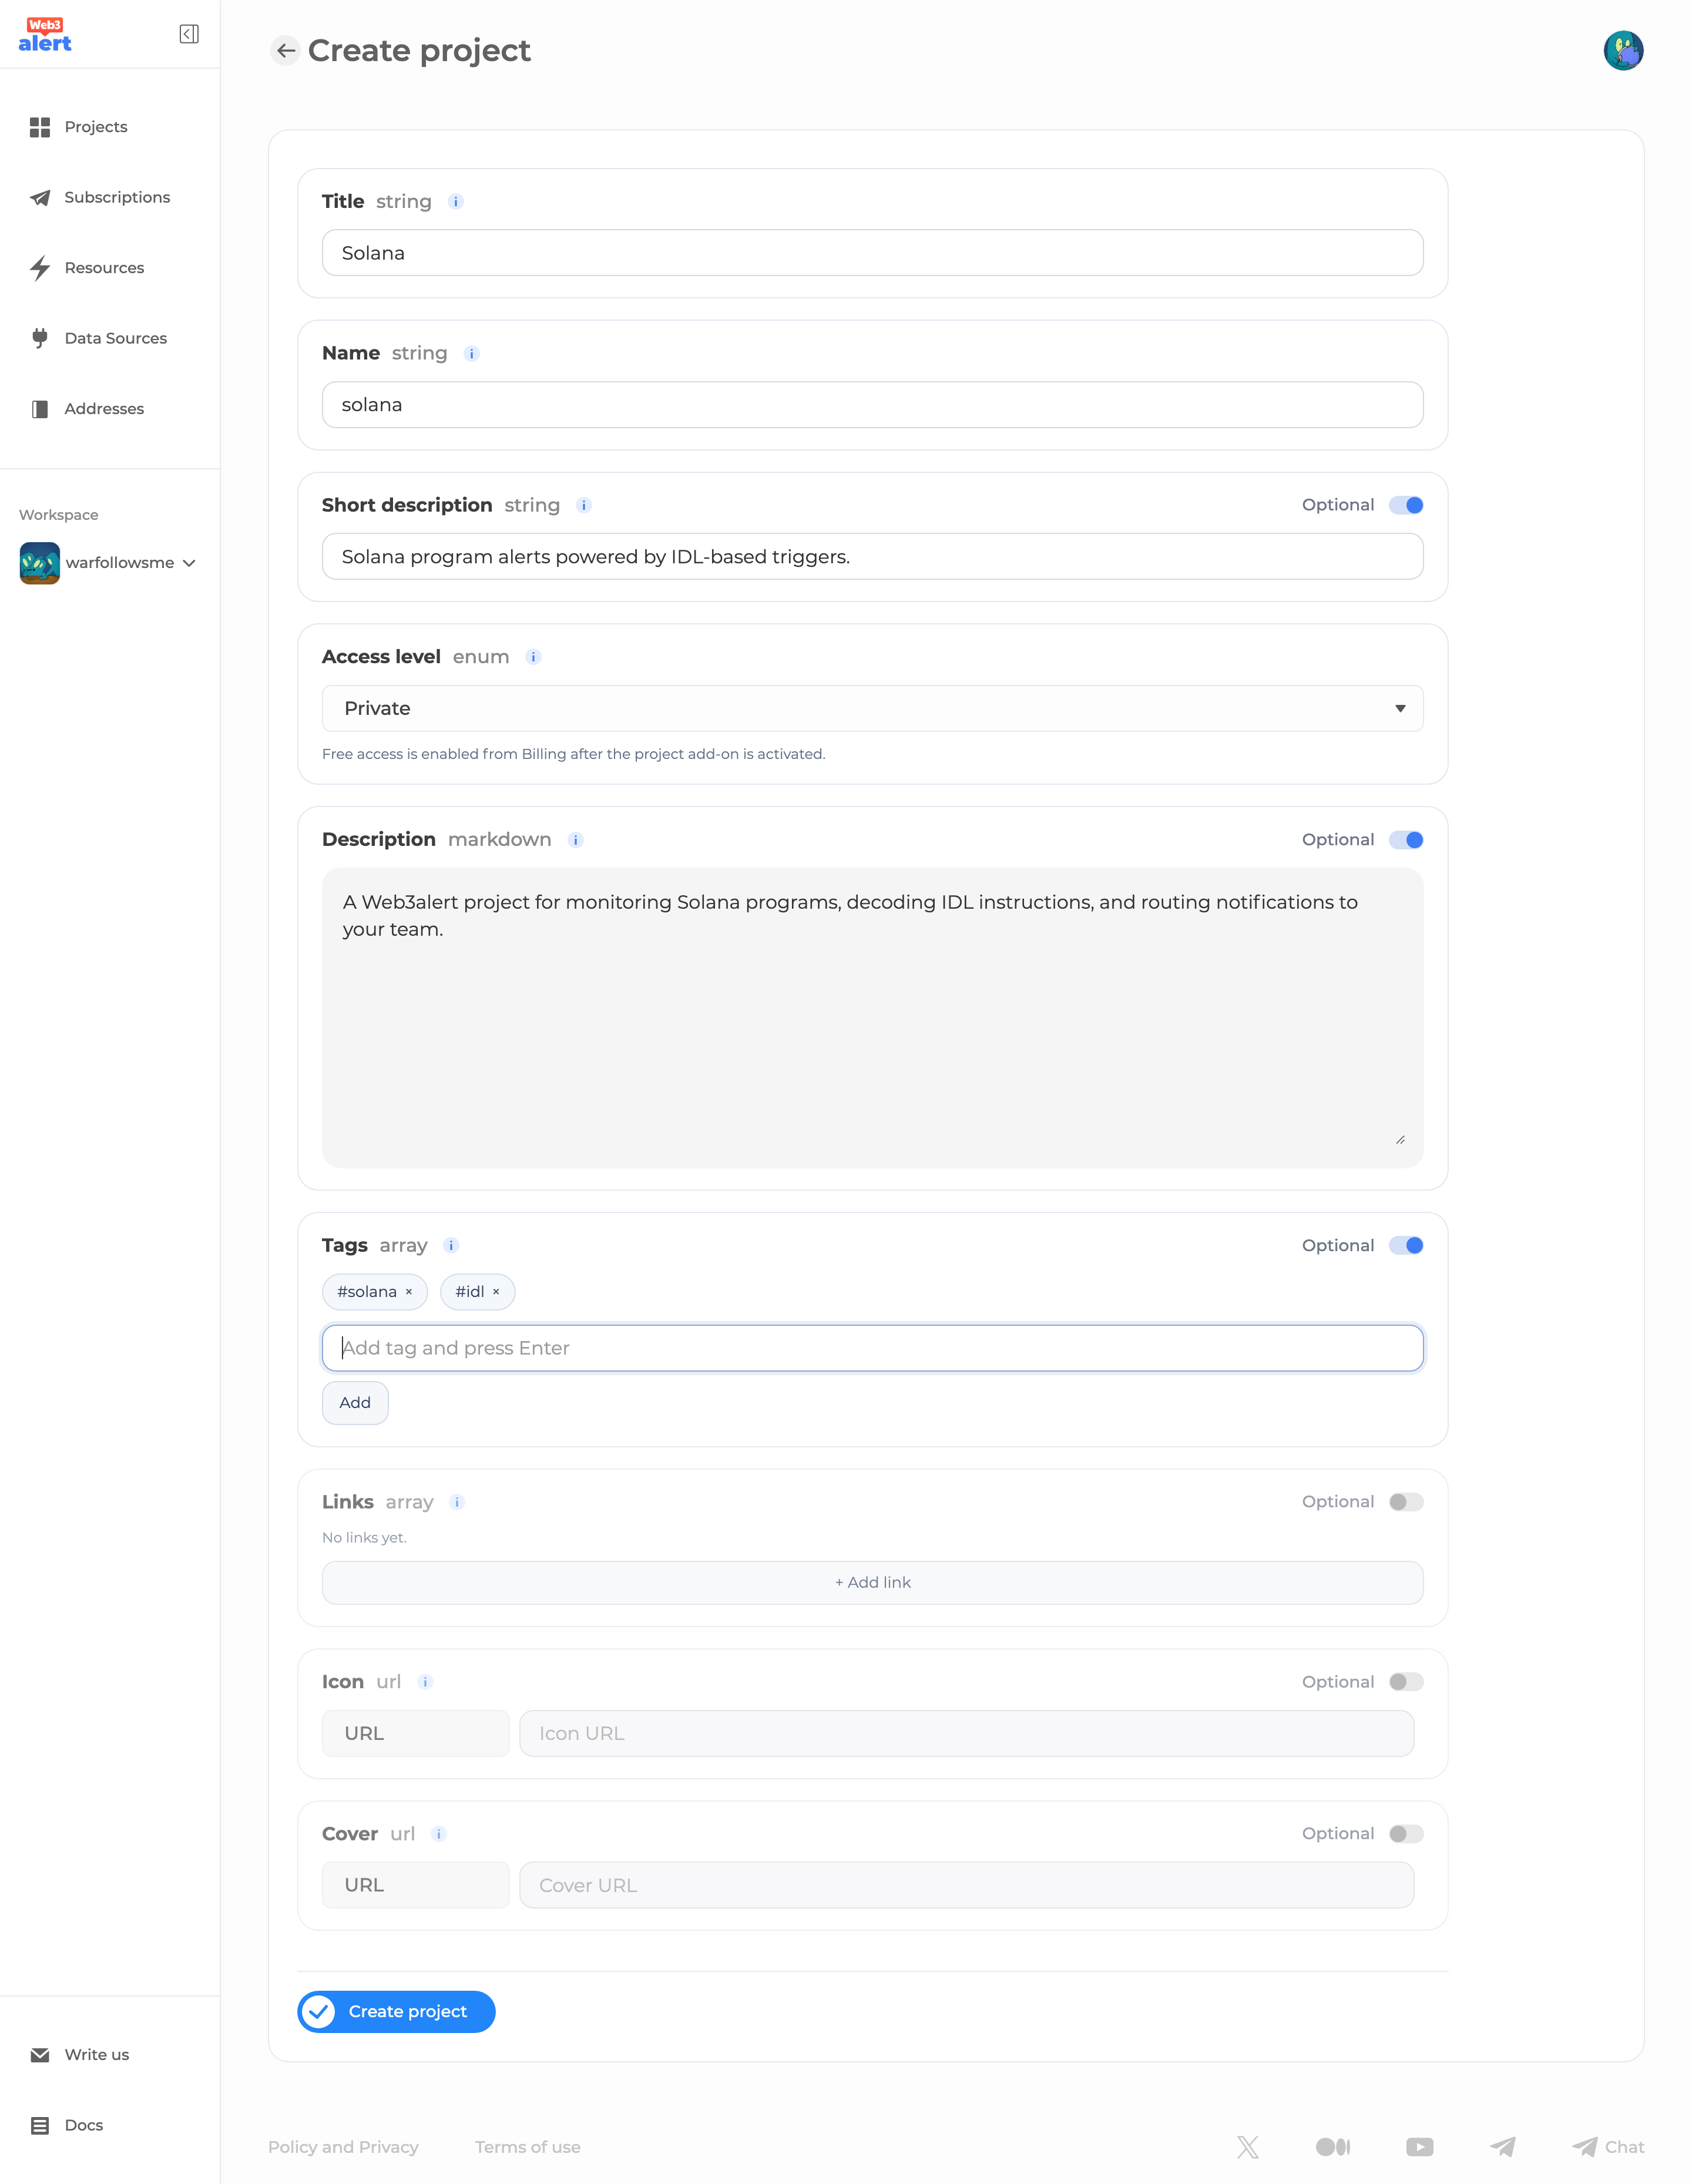This screenshot has width=1692, height=2184.
Task: Show info for the Icon field
Action: (x=425, y=1682)
